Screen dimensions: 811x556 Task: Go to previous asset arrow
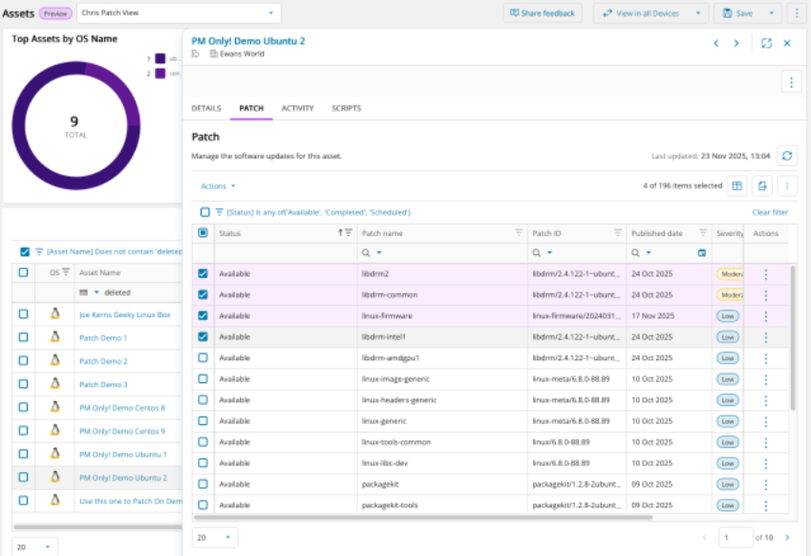(x=715, y=43)
